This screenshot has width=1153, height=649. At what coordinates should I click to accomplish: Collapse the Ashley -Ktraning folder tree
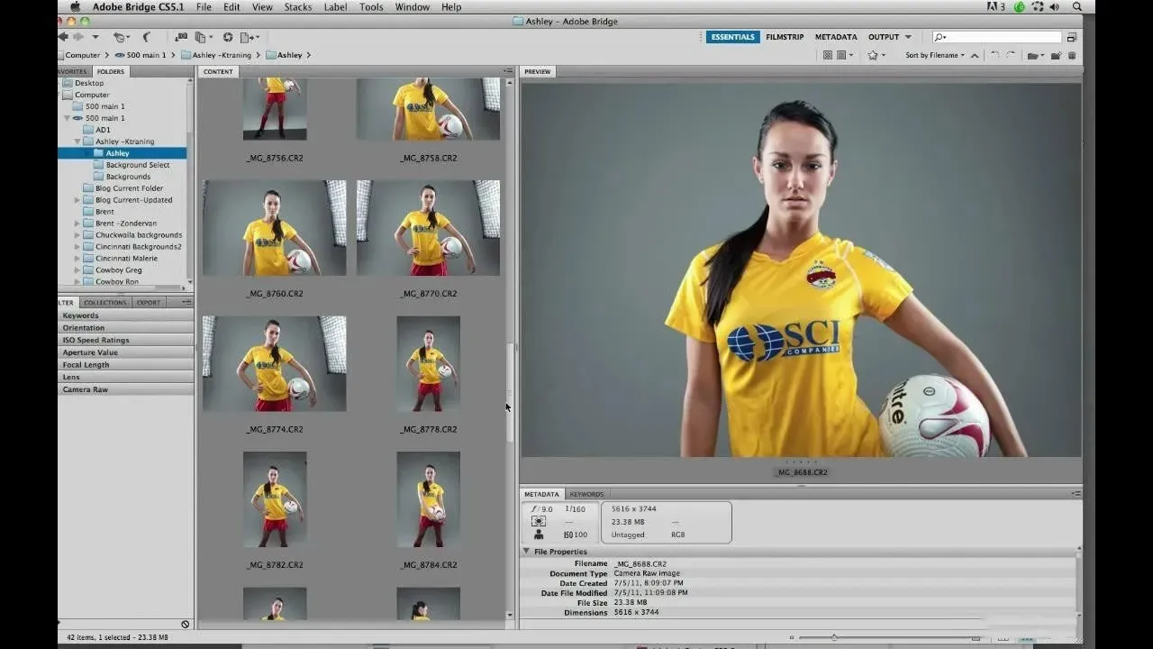click(77, 142)
